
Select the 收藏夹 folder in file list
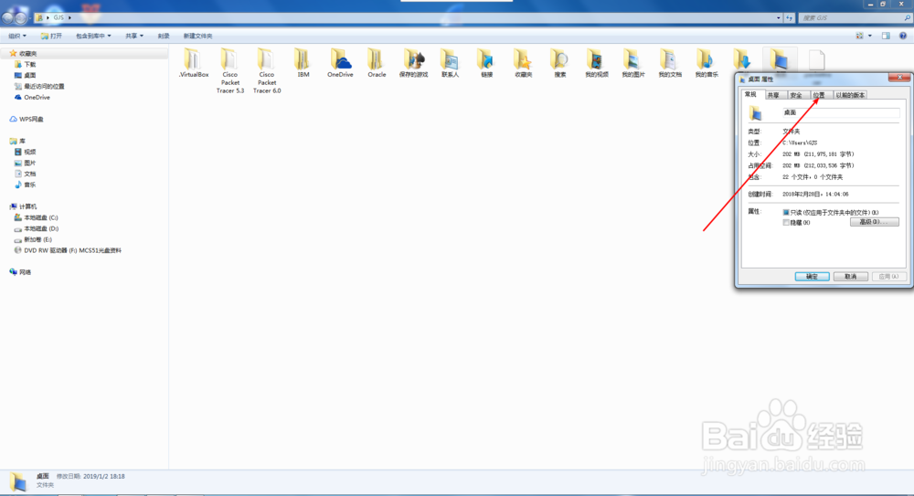pos(523,64)
